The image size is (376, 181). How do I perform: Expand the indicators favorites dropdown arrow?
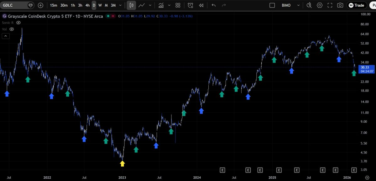pyautogui.click(x=169, y=5)
